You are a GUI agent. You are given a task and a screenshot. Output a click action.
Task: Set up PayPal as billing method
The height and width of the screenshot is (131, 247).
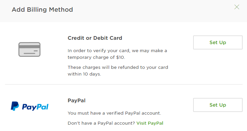pos(218,105)
